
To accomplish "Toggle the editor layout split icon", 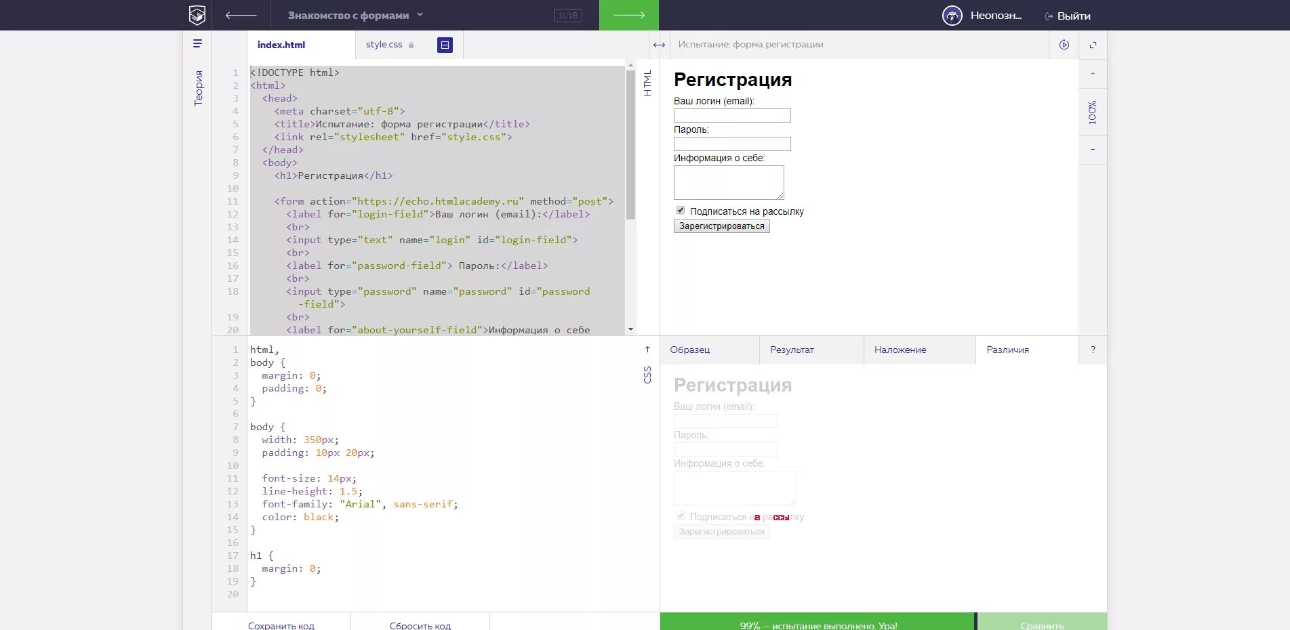I will [445, 45].
